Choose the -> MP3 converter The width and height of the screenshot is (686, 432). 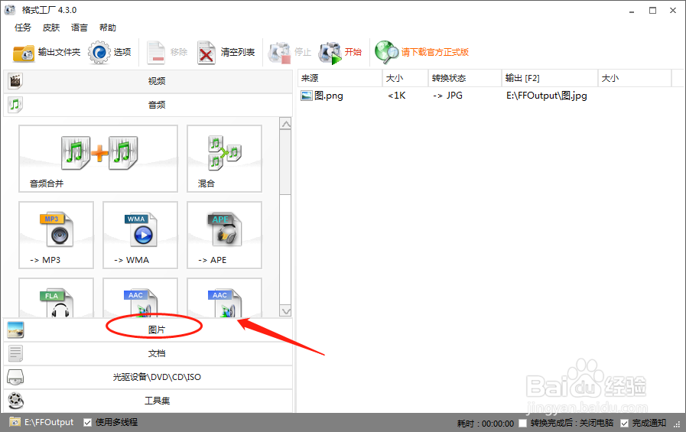click(56, 235)
